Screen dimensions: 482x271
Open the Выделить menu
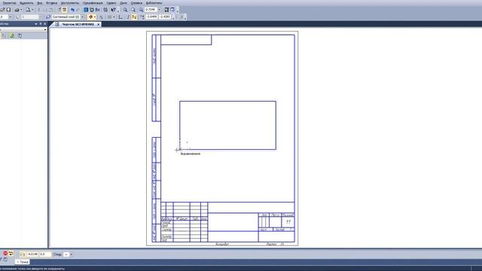point(26,3)
